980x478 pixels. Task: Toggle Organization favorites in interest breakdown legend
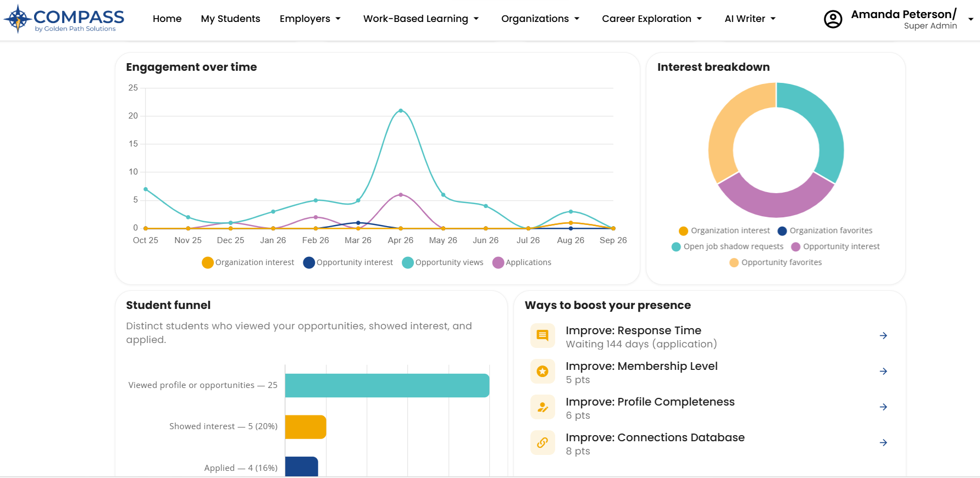click(825, 231)
